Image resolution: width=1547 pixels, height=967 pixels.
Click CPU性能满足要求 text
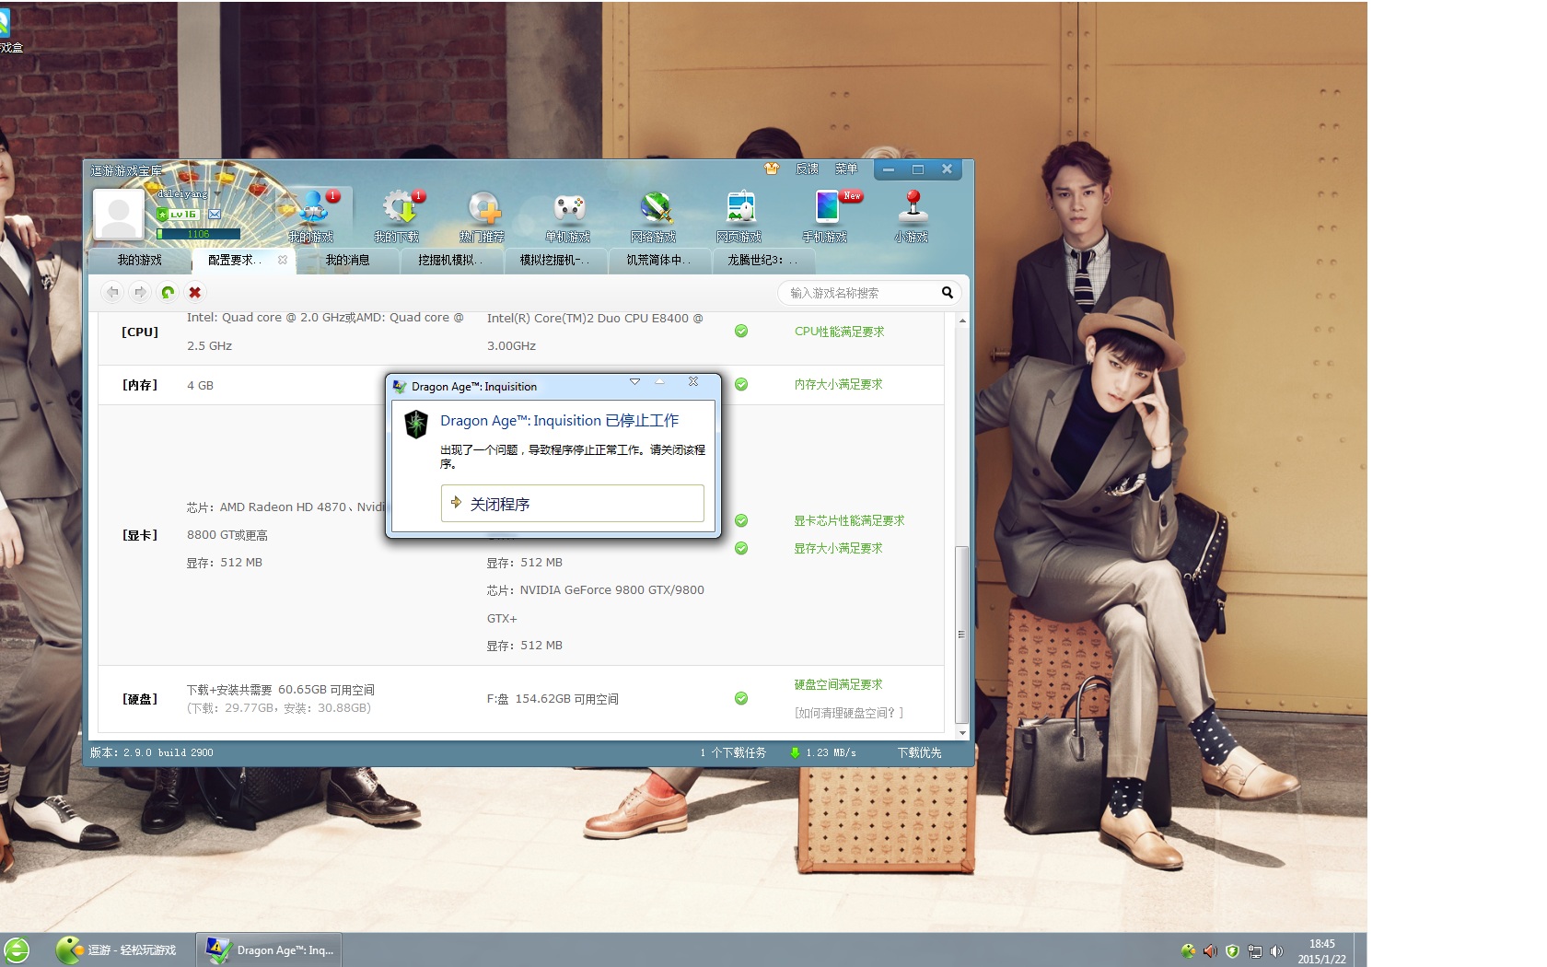(839, 332)
